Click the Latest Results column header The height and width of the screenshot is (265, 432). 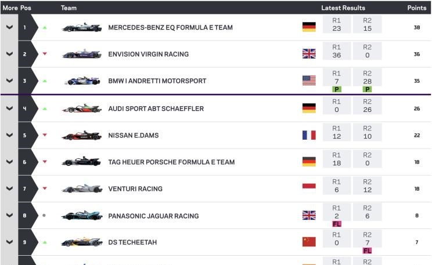point(343,8)
